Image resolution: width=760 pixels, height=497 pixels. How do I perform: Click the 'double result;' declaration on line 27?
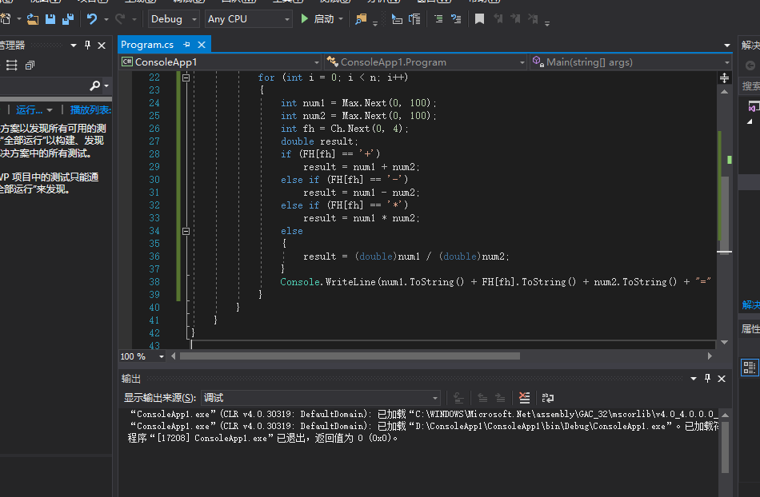[x=319, y=141]
